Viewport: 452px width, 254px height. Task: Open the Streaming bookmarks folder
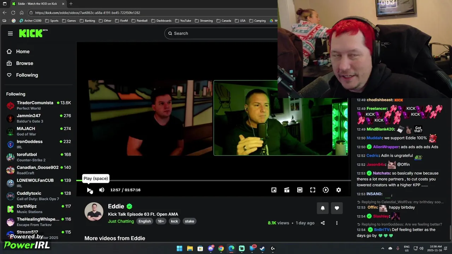(x=204, y=20)
